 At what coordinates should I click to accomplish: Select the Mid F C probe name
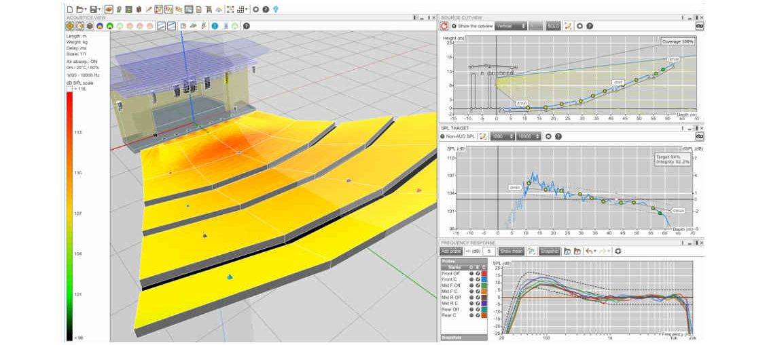tap(449, 291)
